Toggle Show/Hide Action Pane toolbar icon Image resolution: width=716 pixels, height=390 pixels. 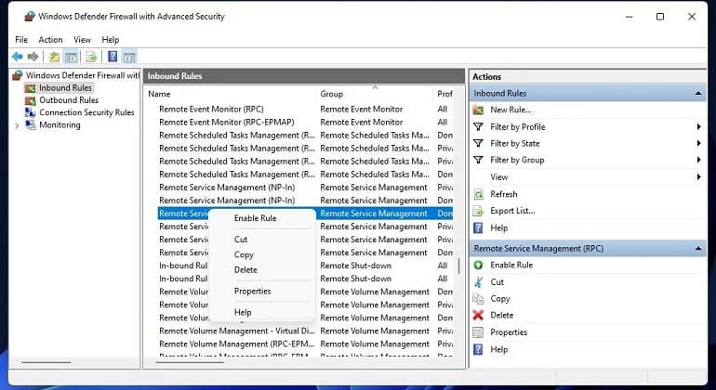(x=129, y=57)
